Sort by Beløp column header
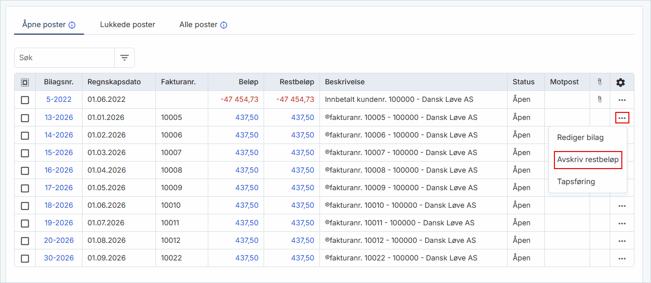 click(249, 82)
